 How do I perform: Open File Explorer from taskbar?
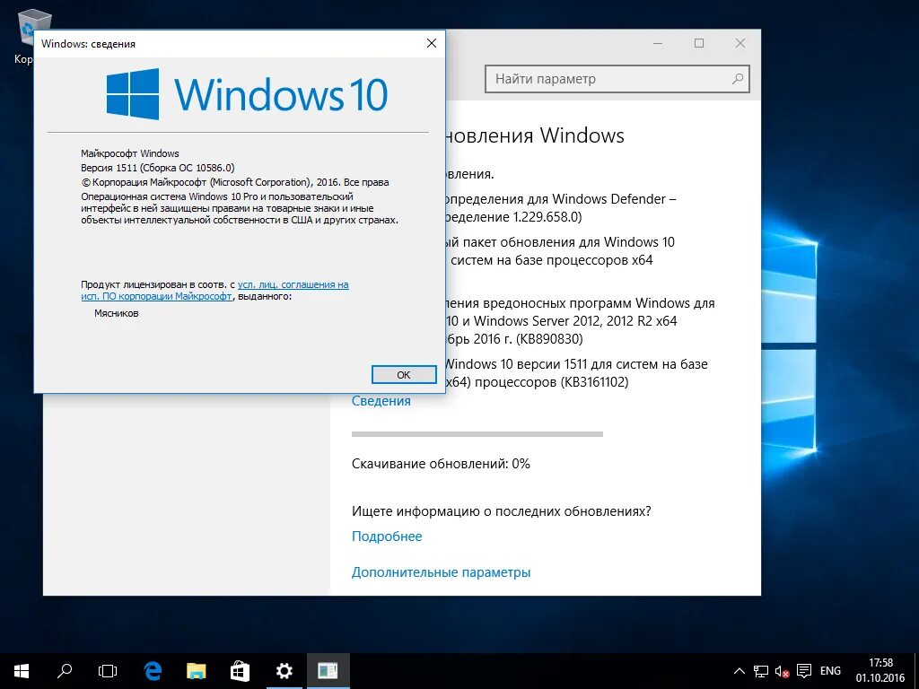click(x=197, y=671)
